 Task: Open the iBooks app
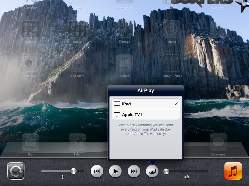click(x=124, y=63)
